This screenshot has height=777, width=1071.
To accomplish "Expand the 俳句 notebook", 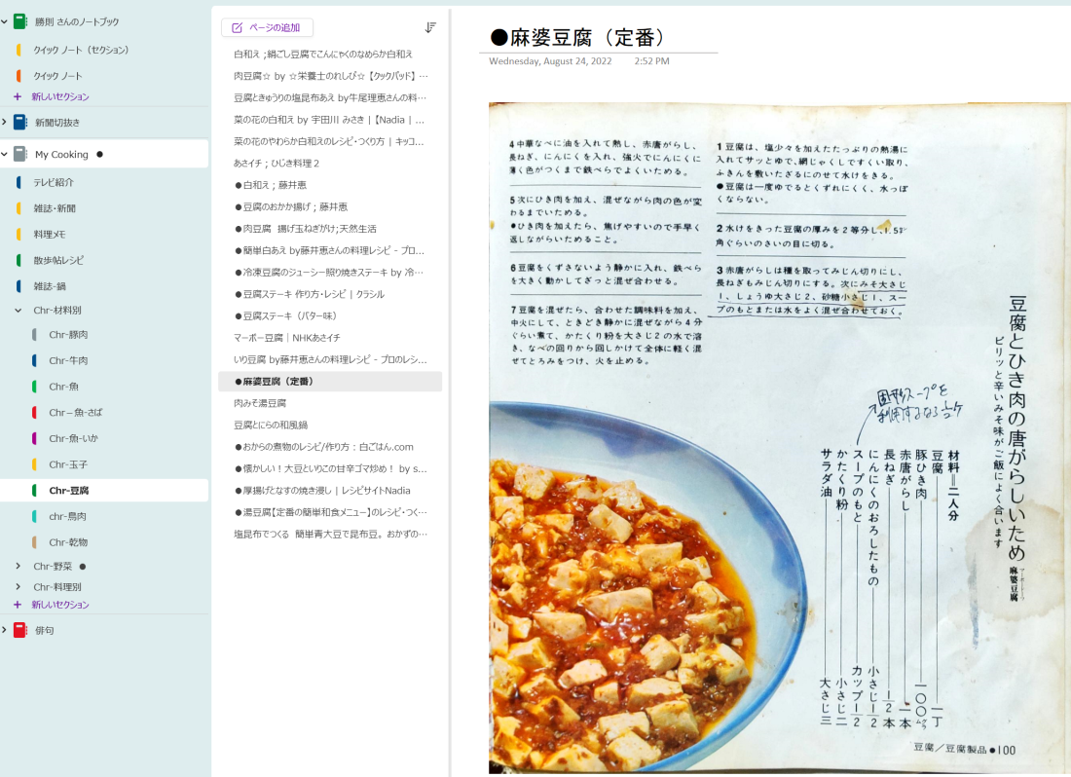I will click(5, 630).
